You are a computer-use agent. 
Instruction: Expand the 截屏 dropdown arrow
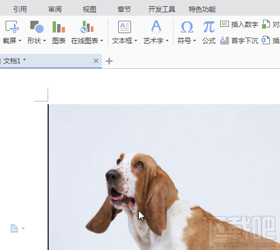pos(20,40)
